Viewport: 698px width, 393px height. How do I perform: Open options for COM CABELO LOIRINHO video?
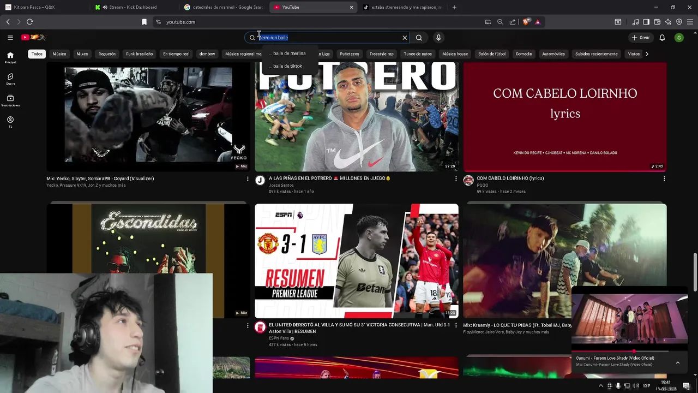(664, 179)
